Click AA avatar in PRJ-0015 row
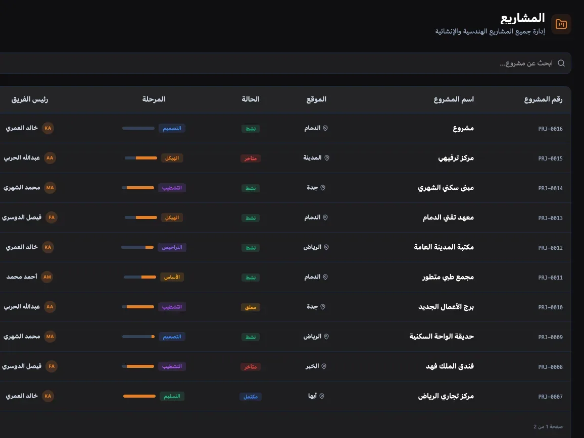The width and height of the screenshot is (584, 438). click(x=50, y=158)
